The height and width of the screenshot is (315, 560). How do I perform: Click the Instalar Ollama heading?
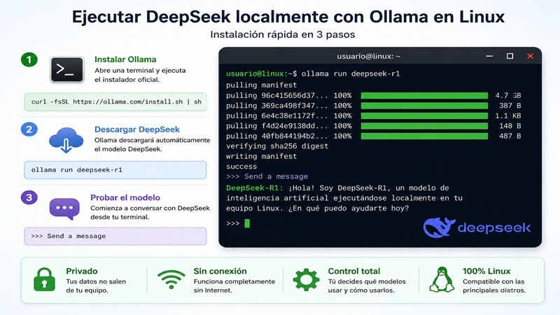125,59
